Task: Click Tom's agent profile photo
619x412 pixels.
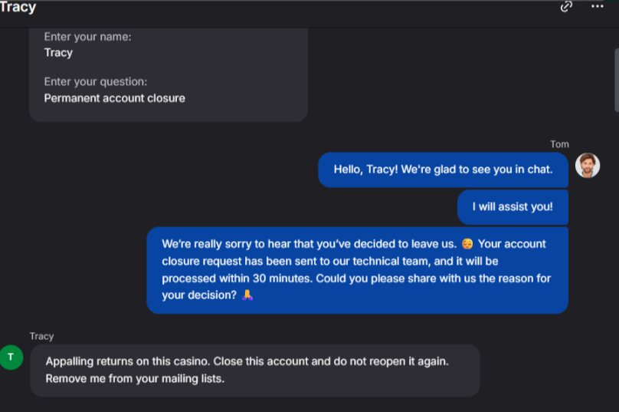Action: tap(587, 165)
